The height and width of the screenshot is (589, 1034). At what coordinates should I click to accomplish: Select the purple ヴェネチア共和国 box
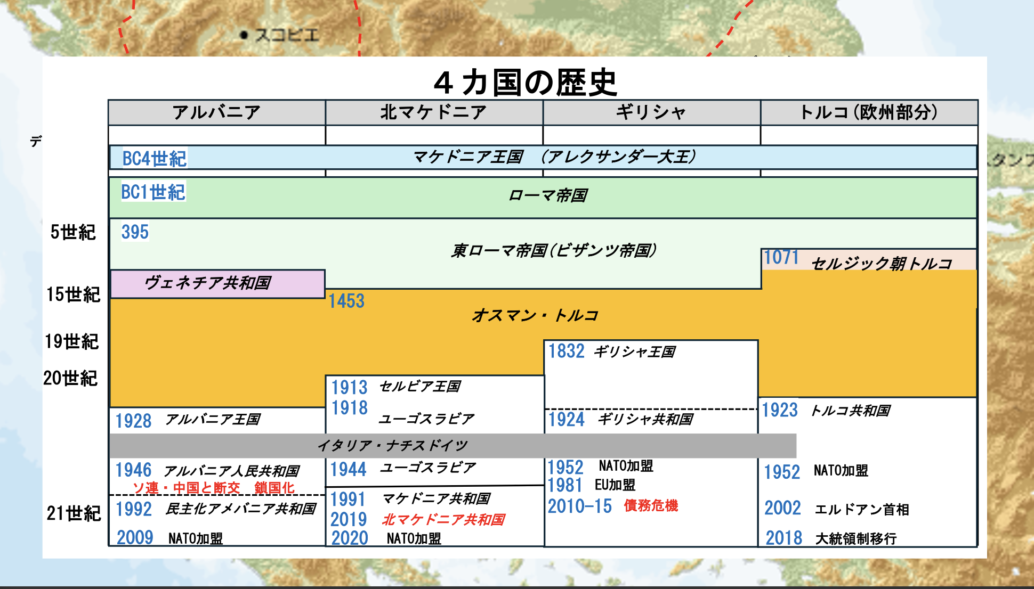pyautogui.click(x=217, y=283)
